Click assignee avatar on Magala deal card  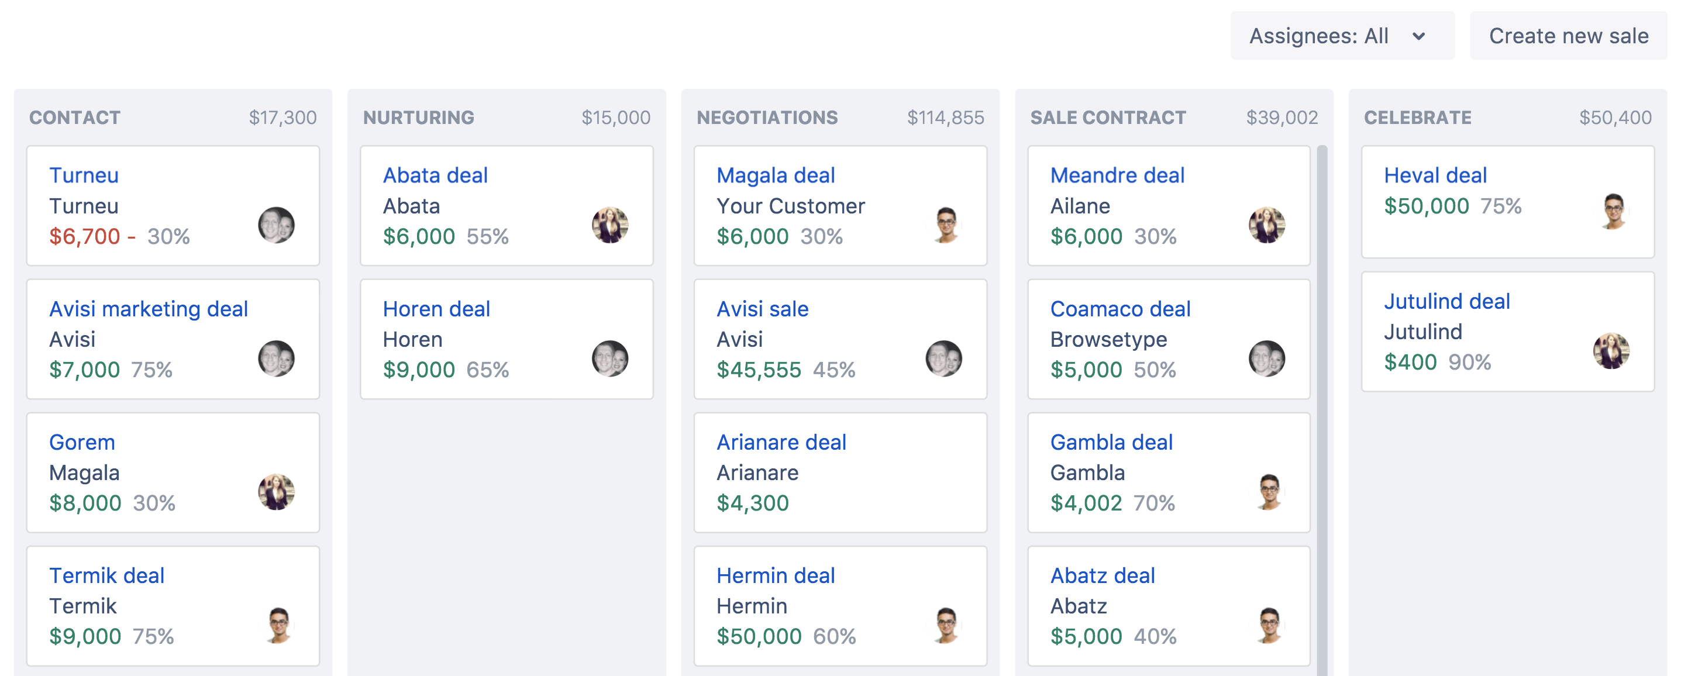(945, 225)
